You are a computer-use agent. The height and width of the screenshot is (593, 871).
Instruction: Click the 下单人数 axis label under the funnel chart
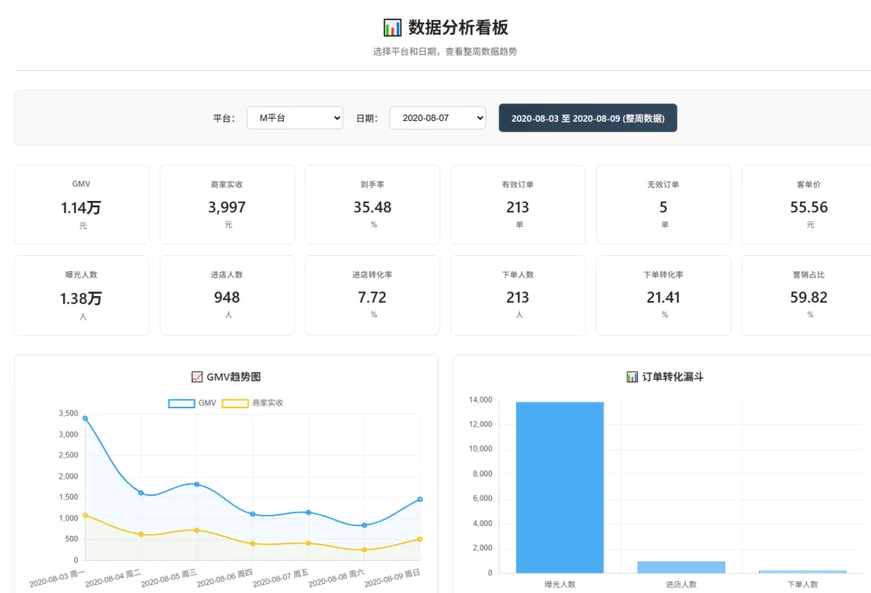click(802, 584)
